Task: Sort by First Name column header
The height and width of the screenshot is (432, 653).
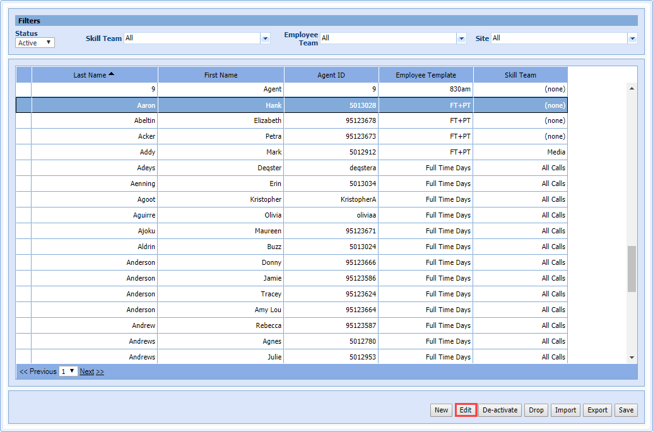Action: tap(221, 75)
